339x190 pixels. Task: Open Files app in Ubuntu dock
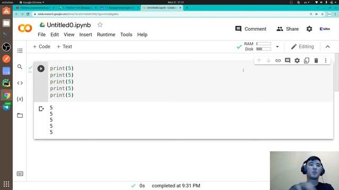6,23
